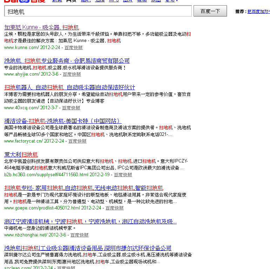Open result 加莱尼 Kunne - 吸尘器, 扫地机
Viewport: 270px width, 269px height.
[41, 27]
